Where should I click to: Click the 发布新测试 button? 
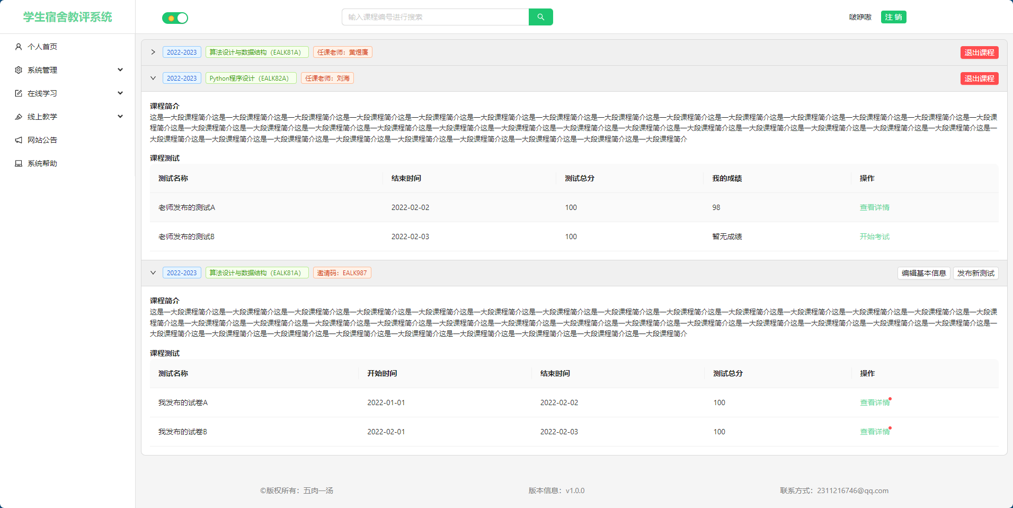click(x=975, y=273)
